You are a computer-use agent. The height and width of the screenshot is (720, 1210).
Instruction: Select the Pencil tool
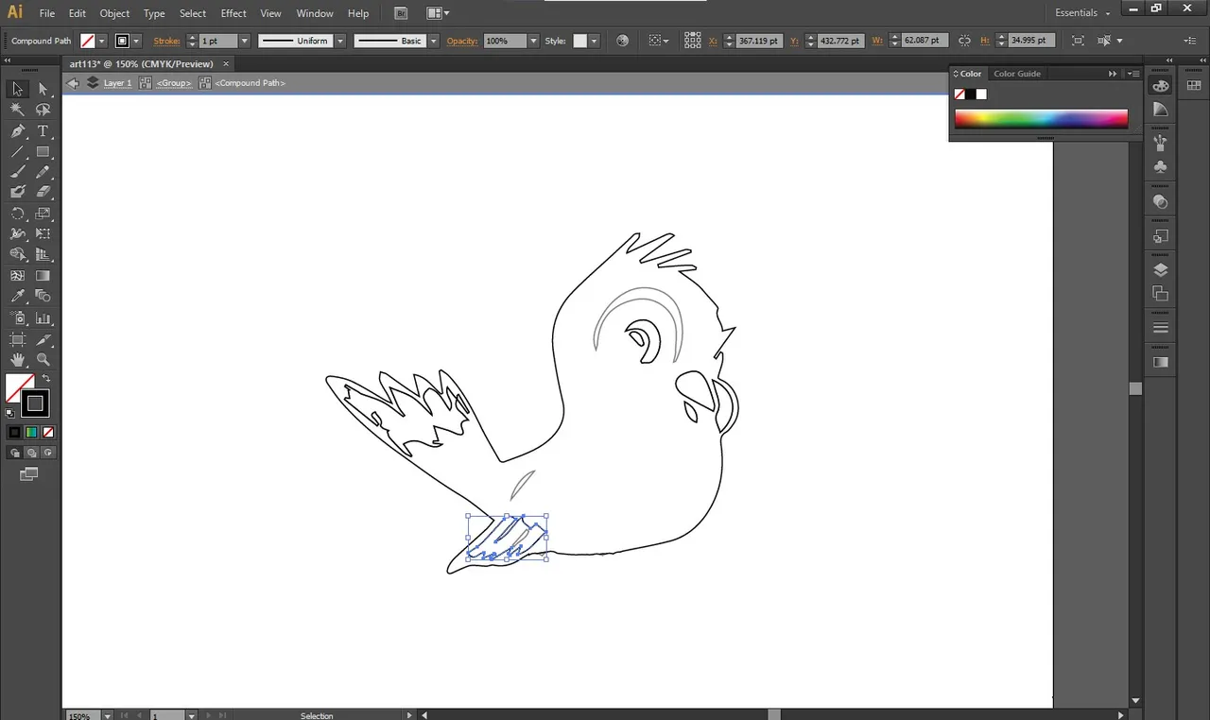(43, 172)
